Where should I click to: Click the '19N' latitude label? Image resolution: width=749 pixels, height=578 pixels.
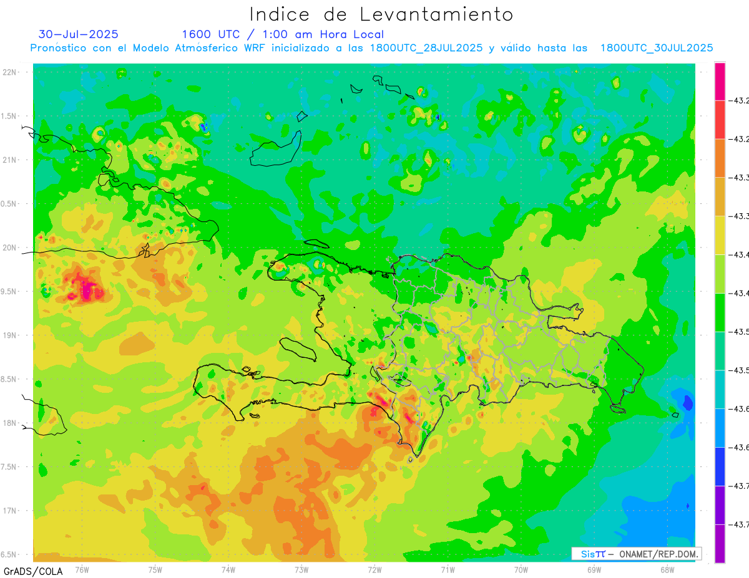(x=11, y=335)
